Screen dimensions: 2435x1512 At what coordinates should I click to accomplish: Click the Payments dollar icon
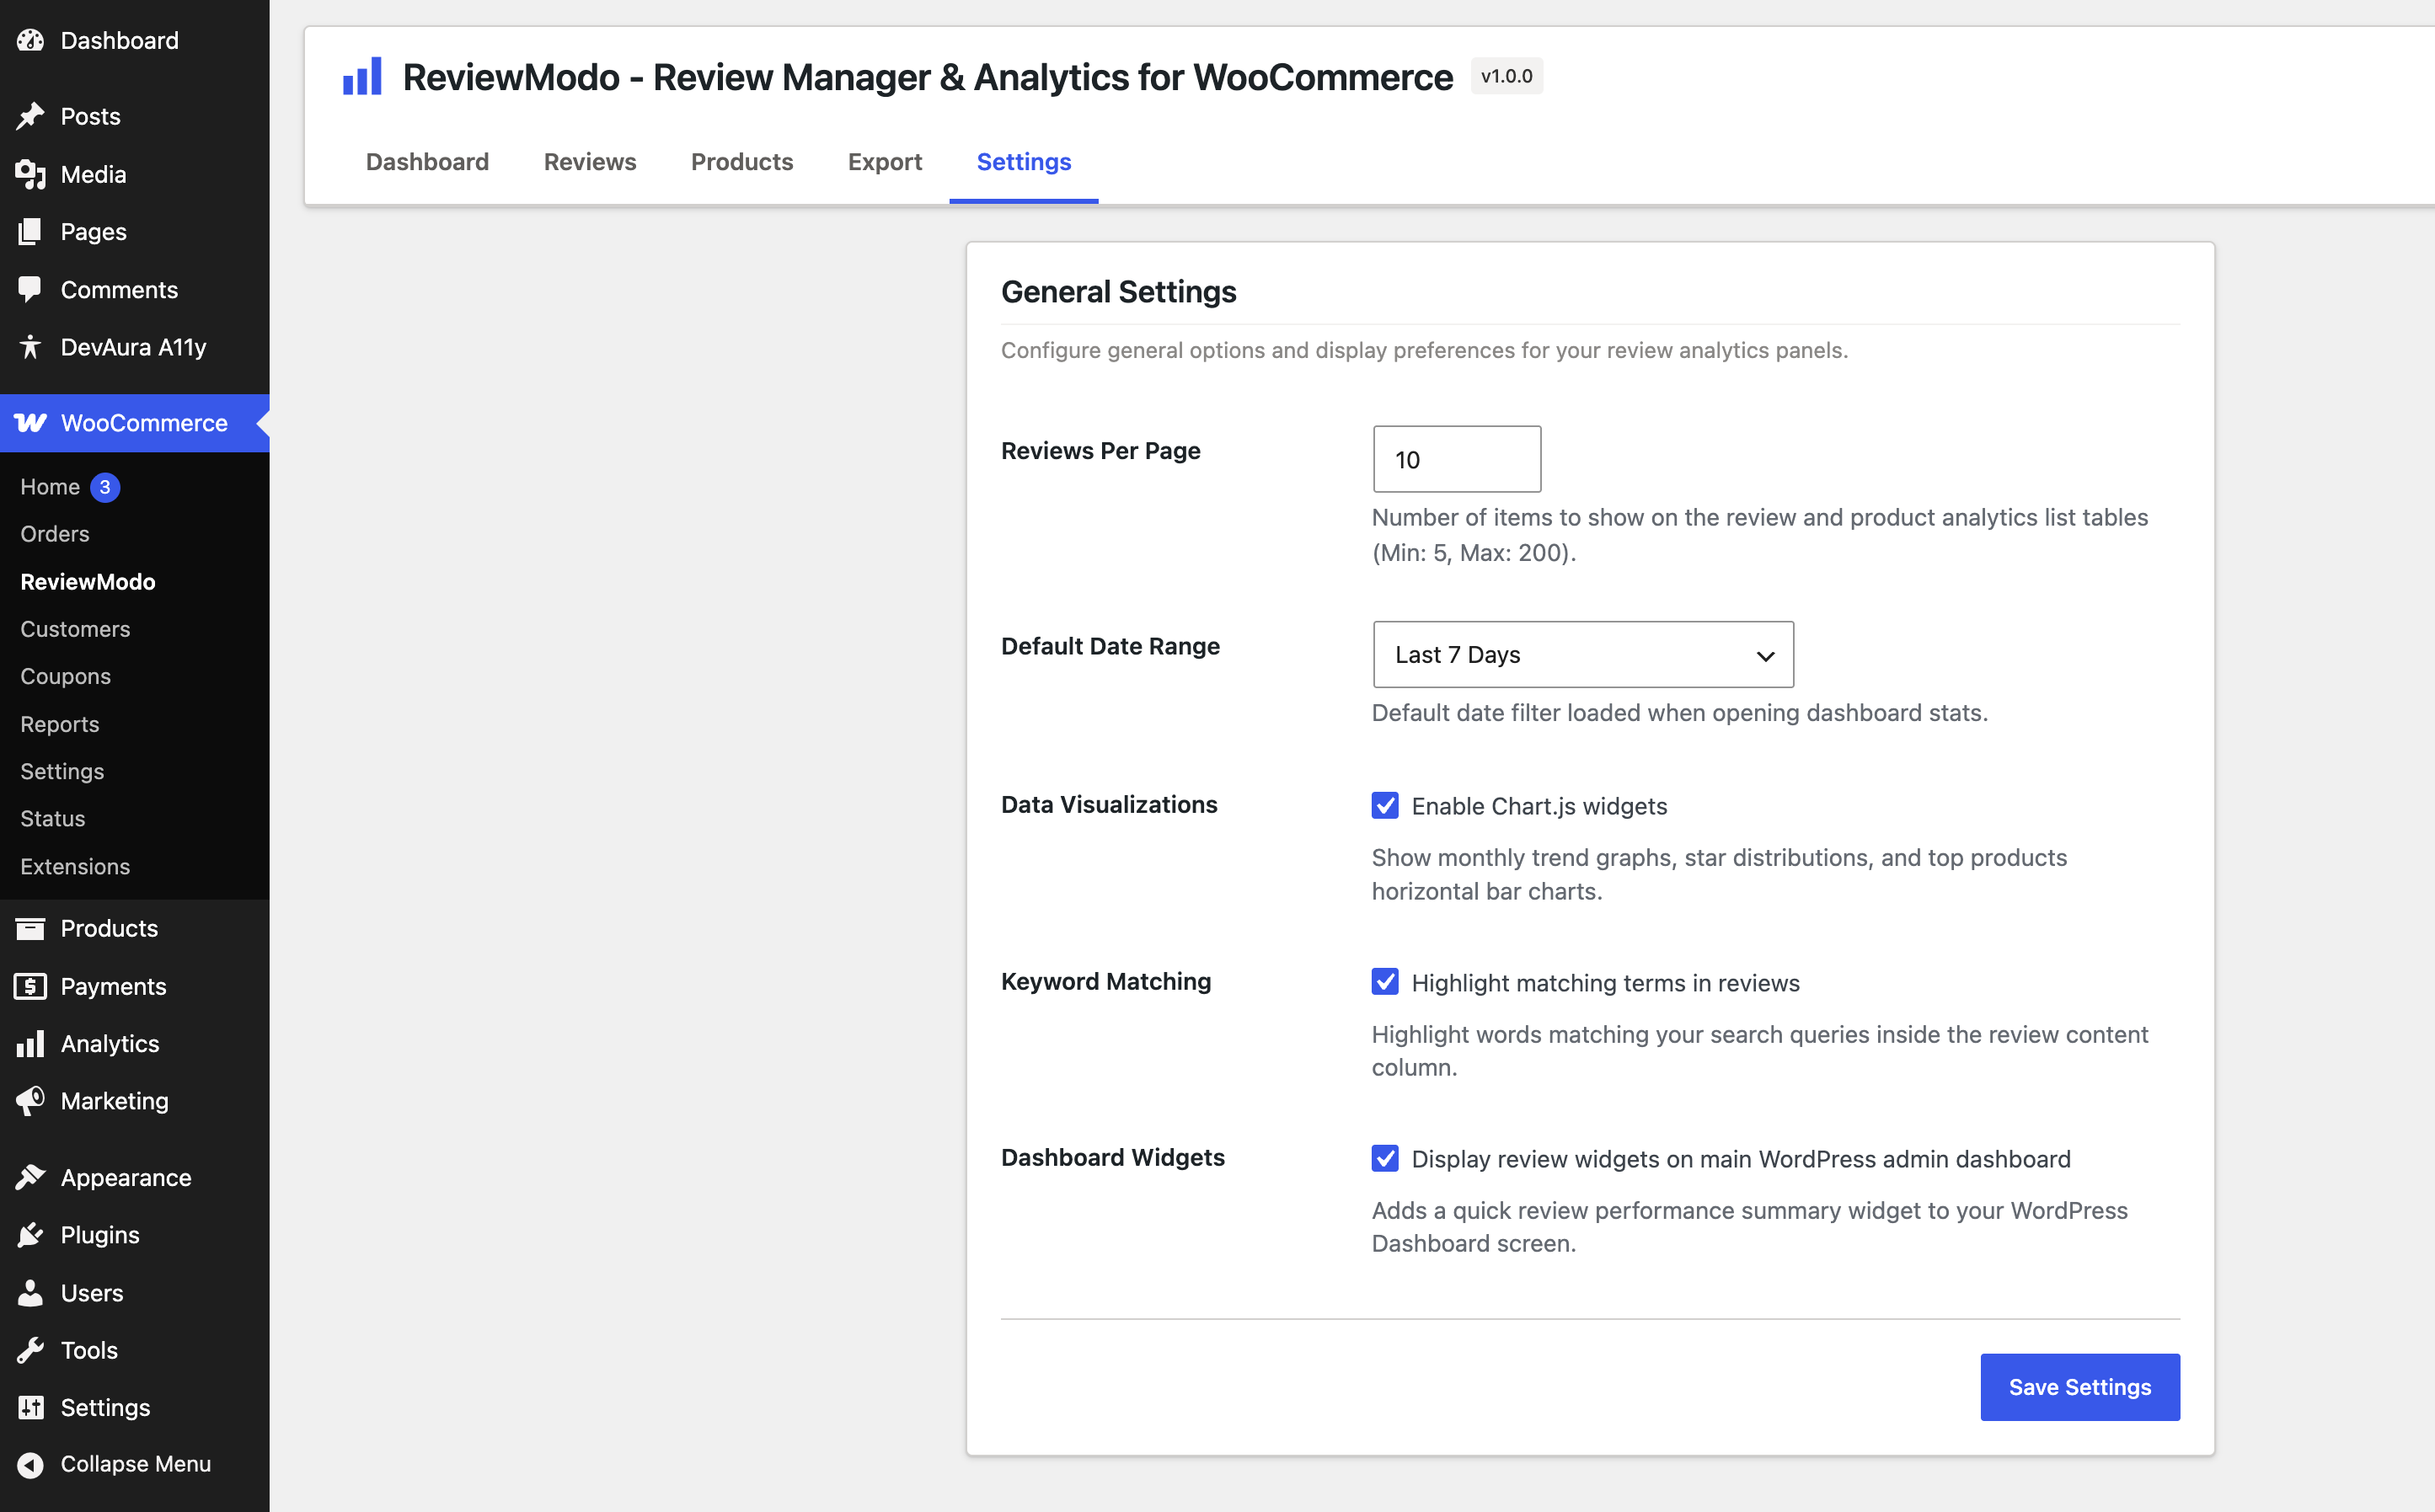click(30, 986)
